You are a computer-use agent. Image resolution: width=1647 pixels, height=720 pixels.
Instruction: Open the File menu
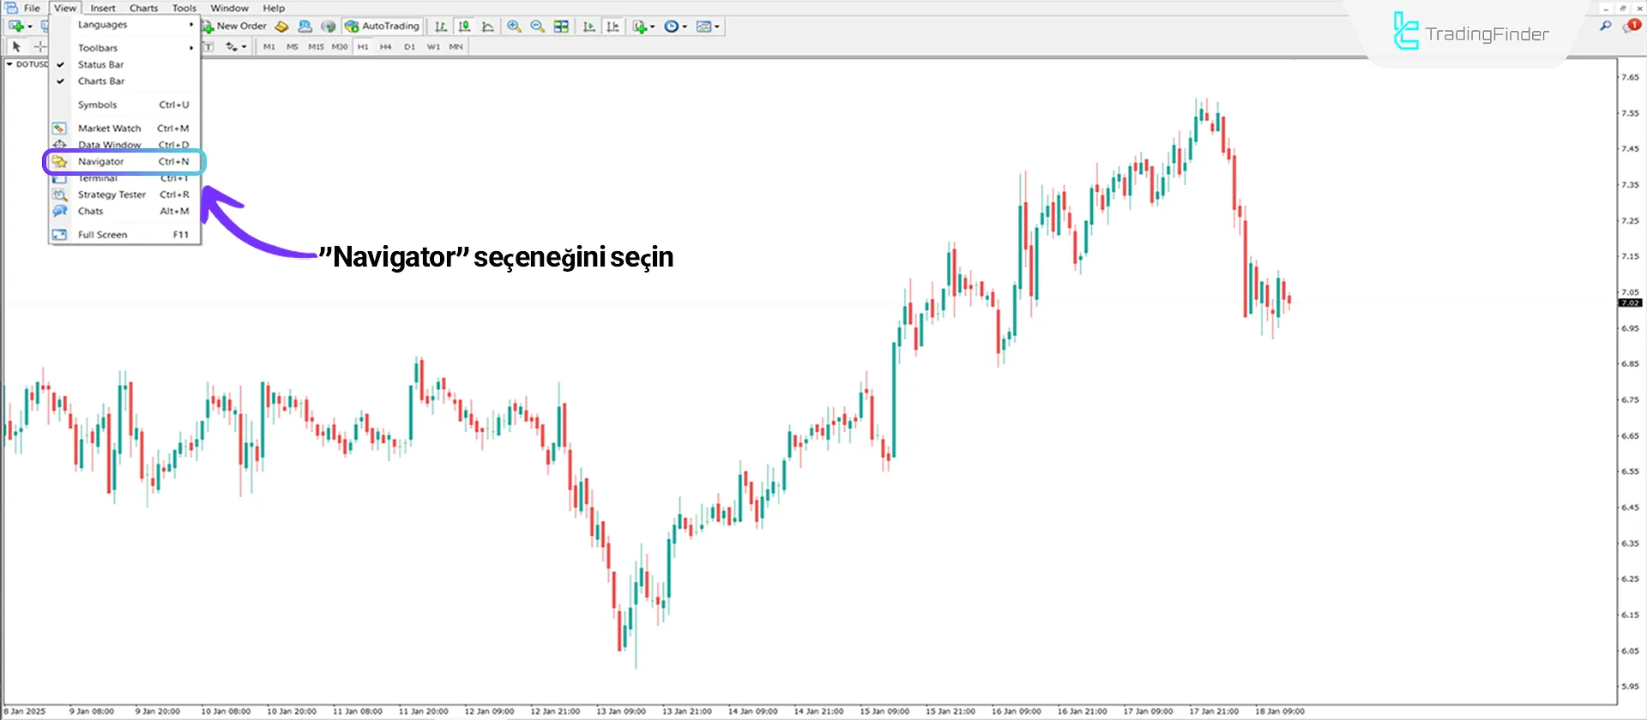(x=32, y=8)
